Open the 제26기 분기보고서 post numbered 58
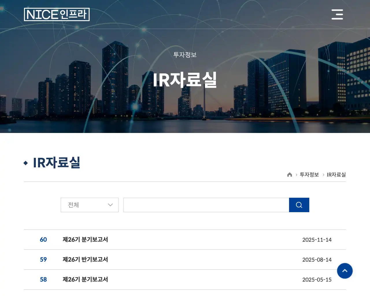This screenshot has height=296, width=370. point(85,280)
